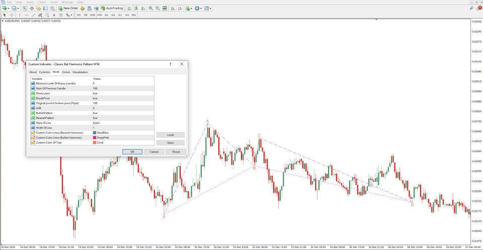Click the Load button
This screenshot has width=483, height=250.
[171, 135]
